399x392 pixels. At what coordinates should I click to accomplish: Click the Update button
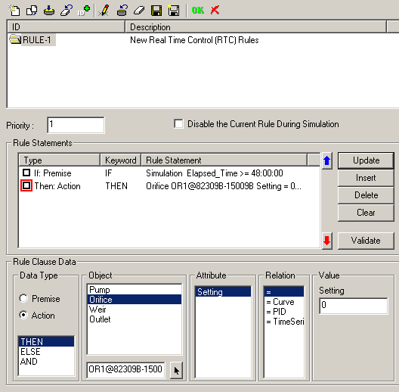366,160
